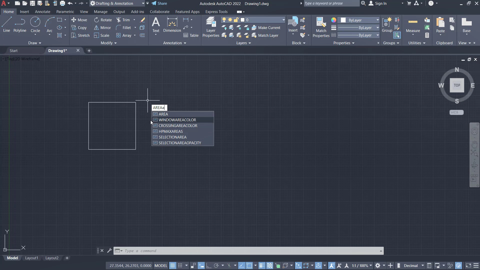
Task: Click the Array tool
Action: tap(124, 35)
